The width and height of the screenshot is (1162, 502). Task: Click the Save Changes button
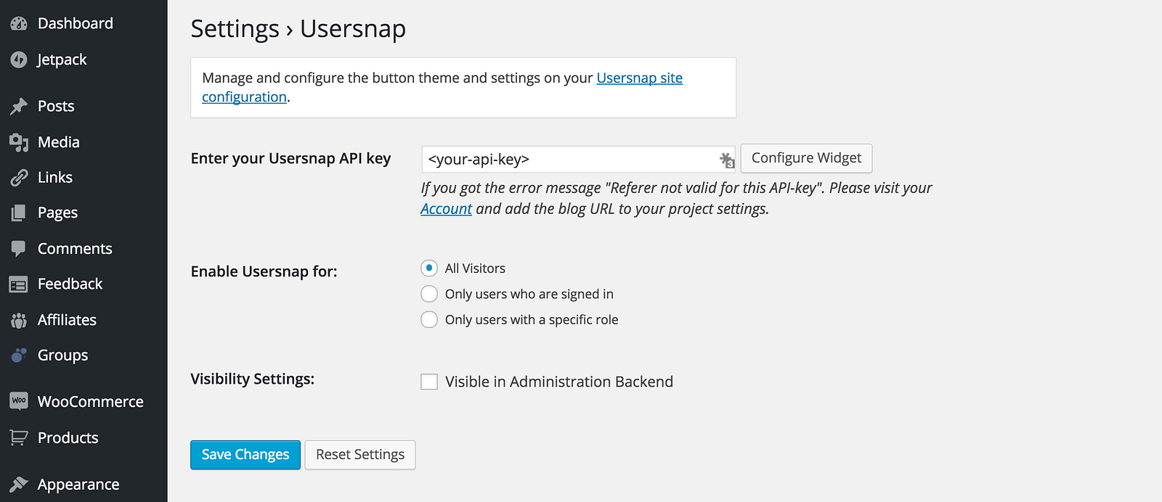click(245, 455)
